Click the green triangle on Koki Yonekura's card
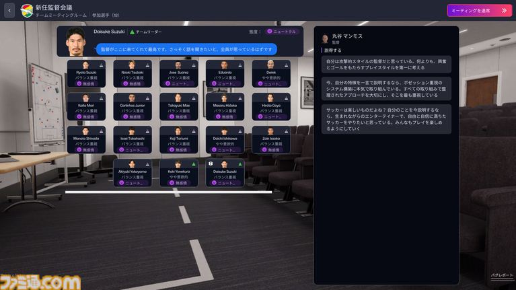This screenshot has width=516, height=290. click(194, 164)
